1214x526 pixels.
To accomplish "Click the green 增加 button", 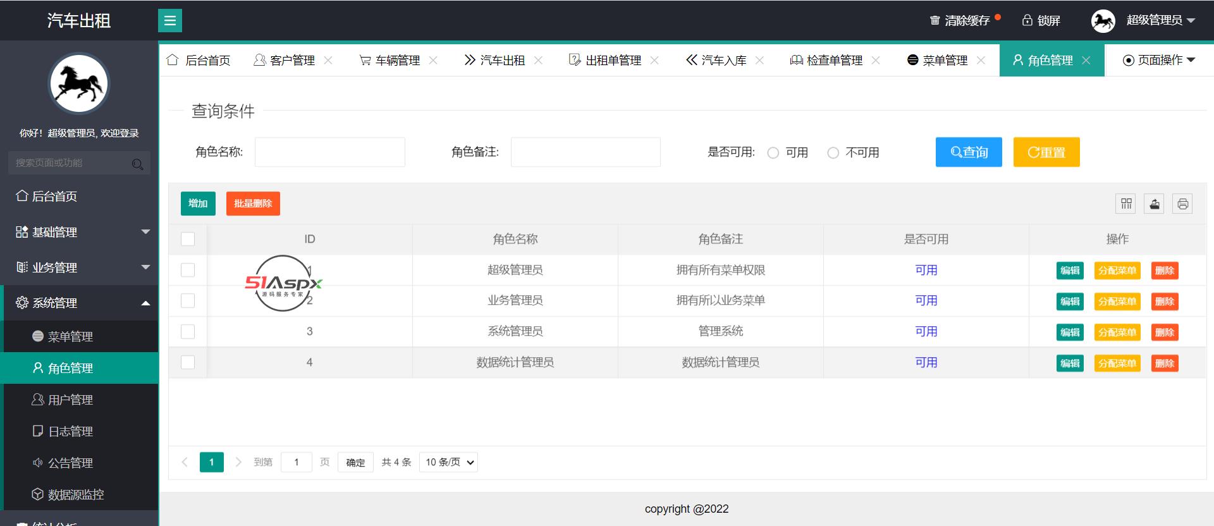I will pyautogui.click(x=198, y=204).
